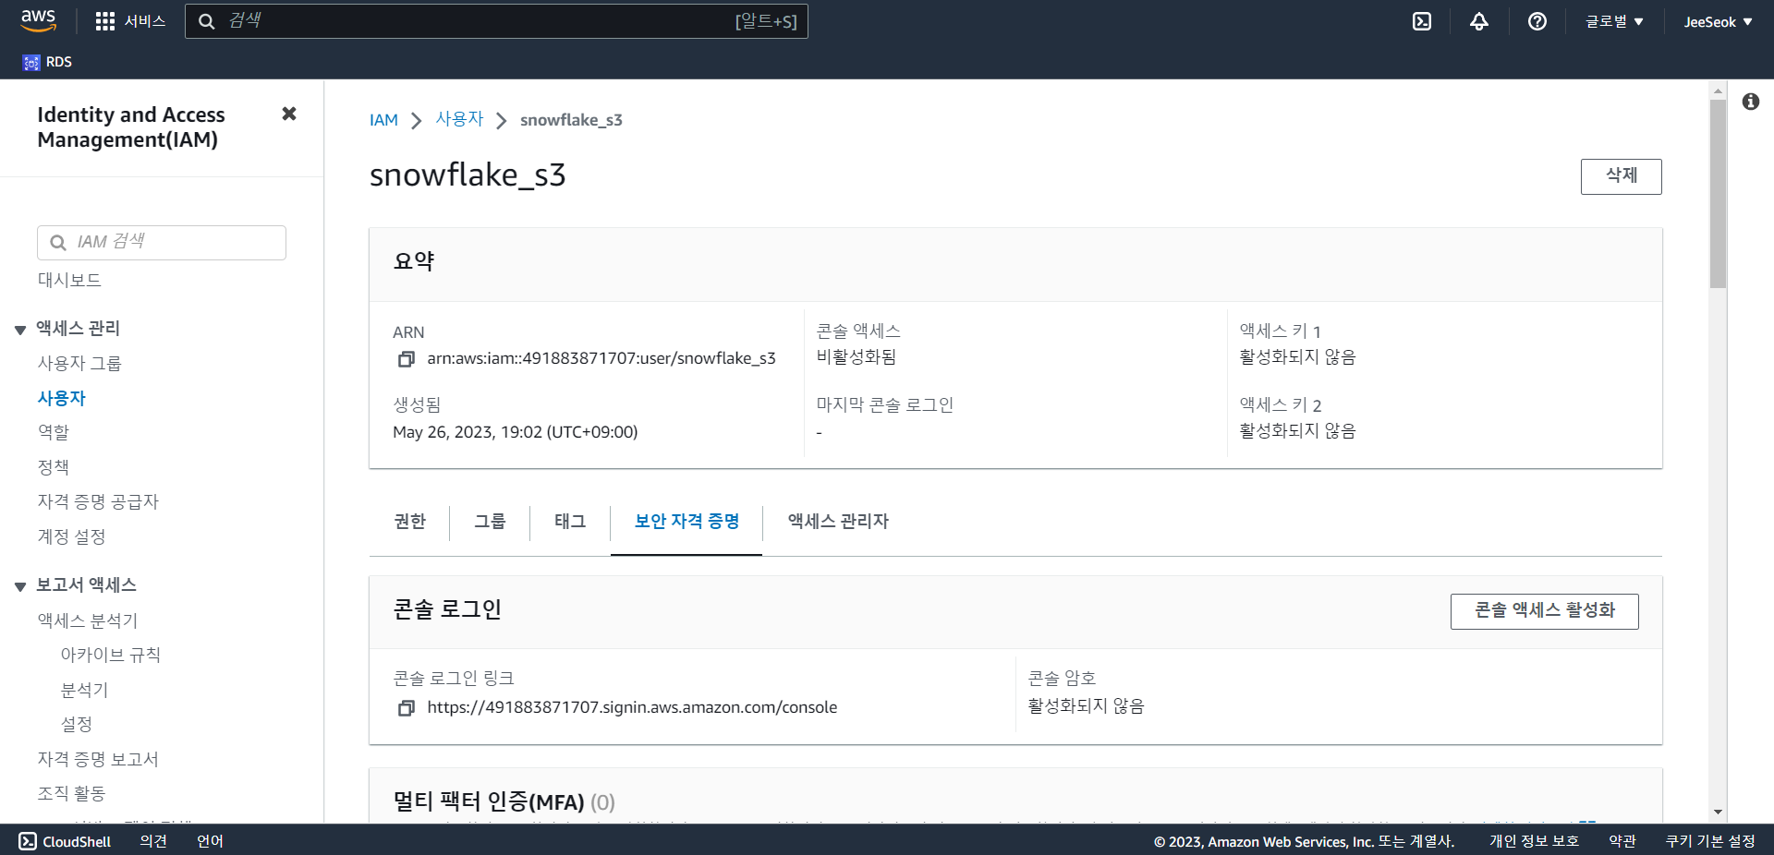Image resolution: width=1774 pixels, height=855 pixels.
Task: Click the RDS shortcut icon
Action: click(31, 62)
